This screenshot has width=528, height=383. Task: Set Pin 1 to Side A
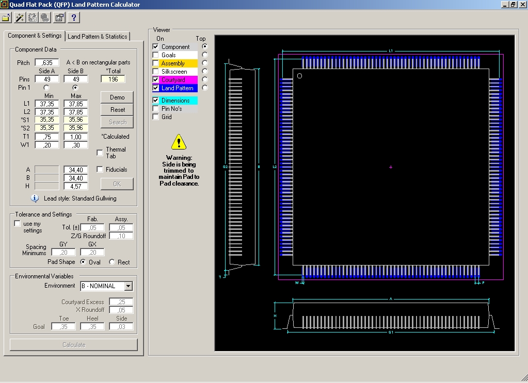click(x=46, y=88)
